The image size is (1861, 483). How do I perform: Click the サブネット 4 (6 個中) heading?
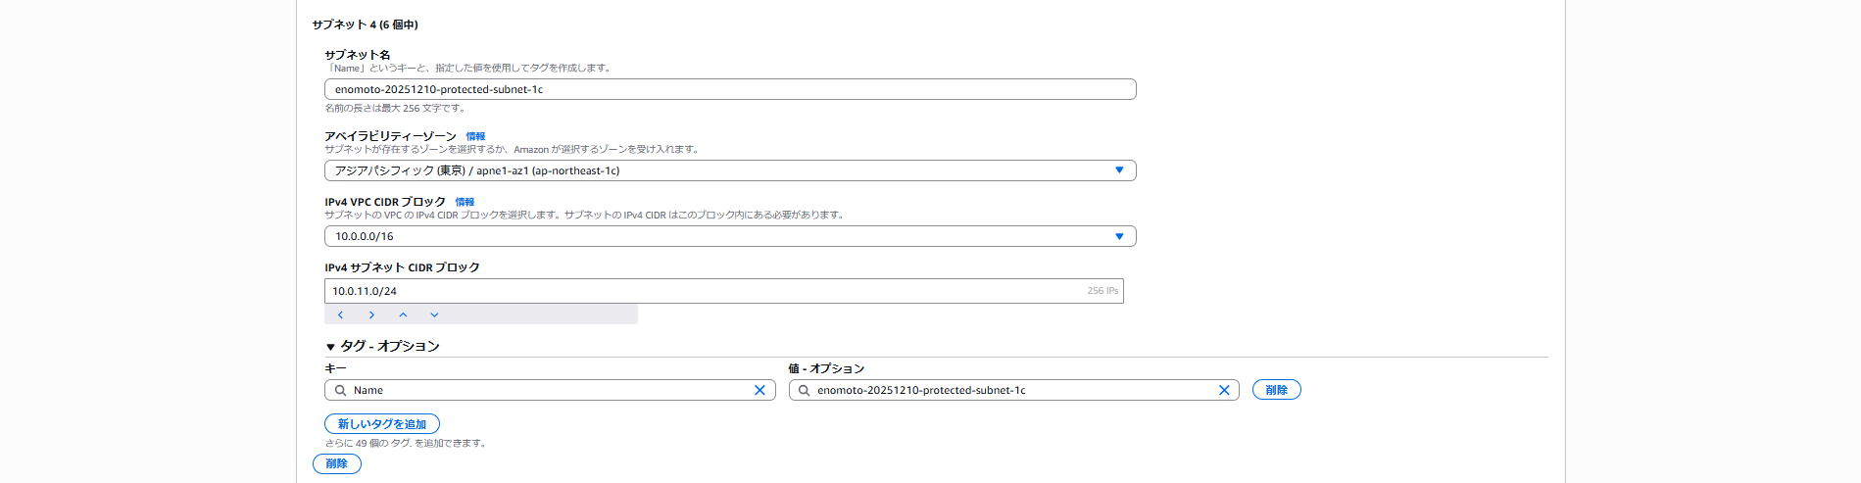click(365, 24)
